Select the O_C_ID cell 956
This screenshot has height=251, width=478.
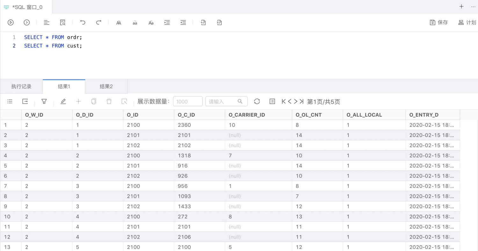pyautogui.click(x=199, y=186)
